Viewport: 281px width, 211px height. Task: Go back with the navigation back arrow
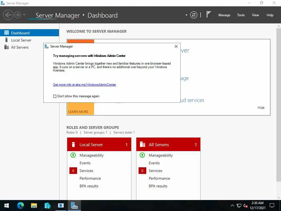click(x=8, y=15)
